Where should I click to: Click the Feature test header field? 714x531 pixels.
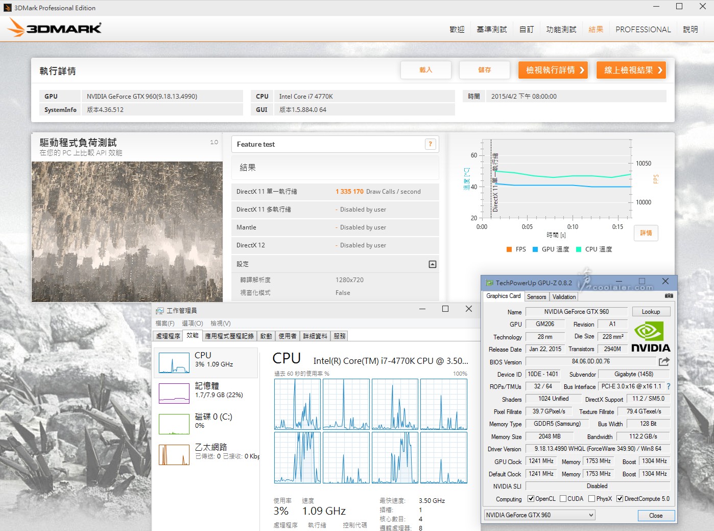[x=335, y=144]
